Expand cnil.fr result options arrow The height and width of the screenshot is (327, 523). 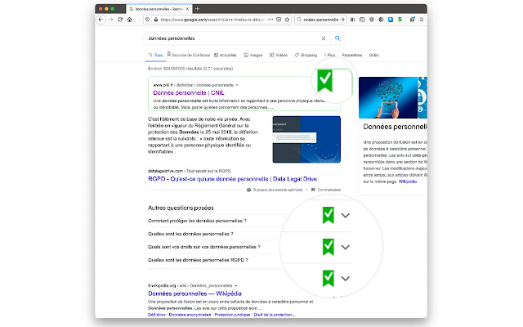click(x=237, y=85)
